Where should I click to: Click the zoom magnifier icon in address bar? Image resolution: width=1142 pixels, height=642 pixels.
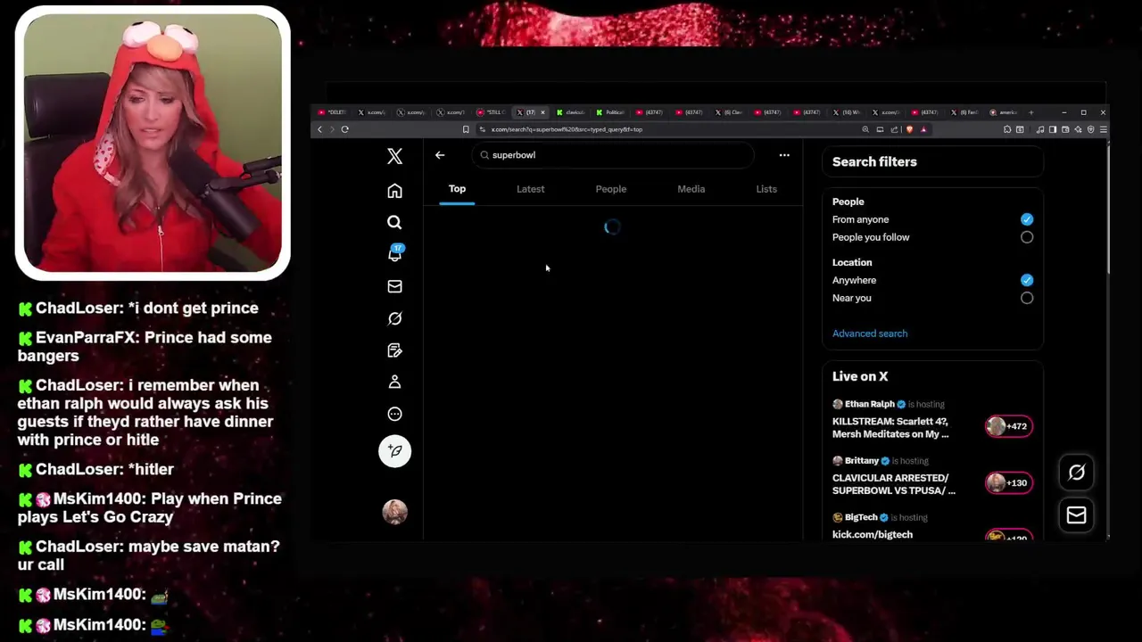click(865, 129)
